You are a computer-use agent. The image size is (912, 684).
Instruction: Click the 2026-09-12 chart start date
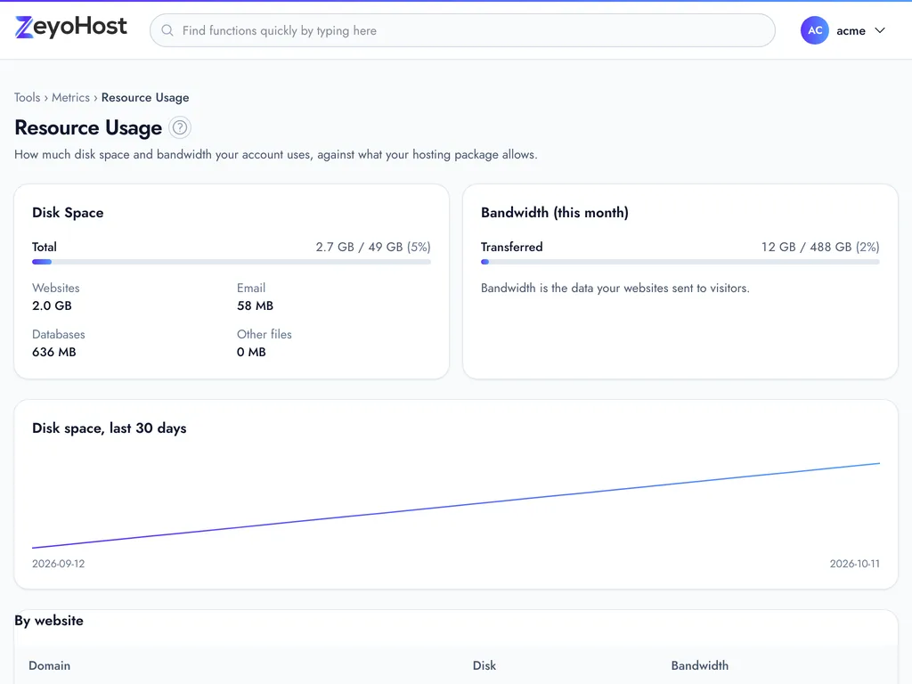click(x=58, y=564)
